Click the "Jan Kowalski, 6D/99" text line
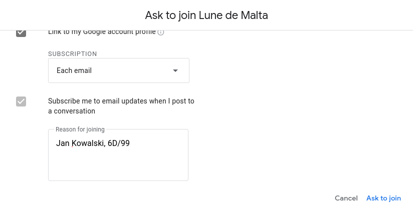Image resolution: width=413 pixels, height=215 pixels. click(x=93, y=143)
